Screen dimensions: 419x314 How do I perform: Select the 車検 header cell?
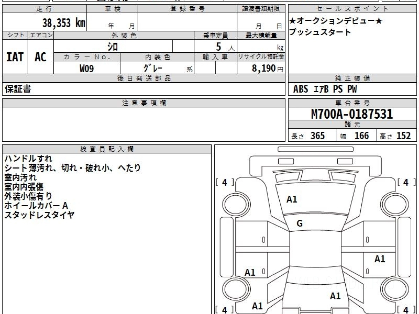(112, 9)
